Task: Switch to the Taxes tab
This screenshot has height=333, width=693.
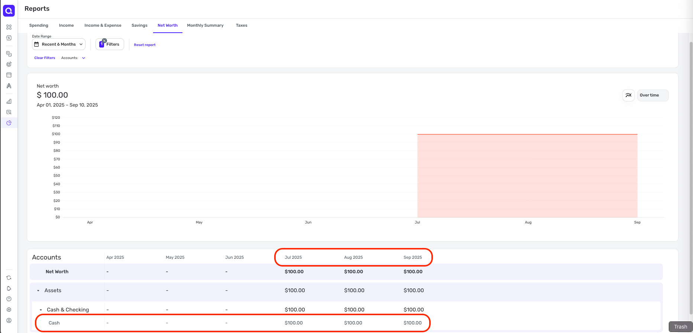Action: pos(242,26)
